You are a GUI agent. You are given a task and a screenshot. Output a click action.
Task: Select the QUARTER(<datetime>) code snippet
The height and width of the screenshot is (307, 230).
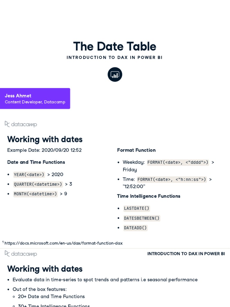(x=38, y=184)
